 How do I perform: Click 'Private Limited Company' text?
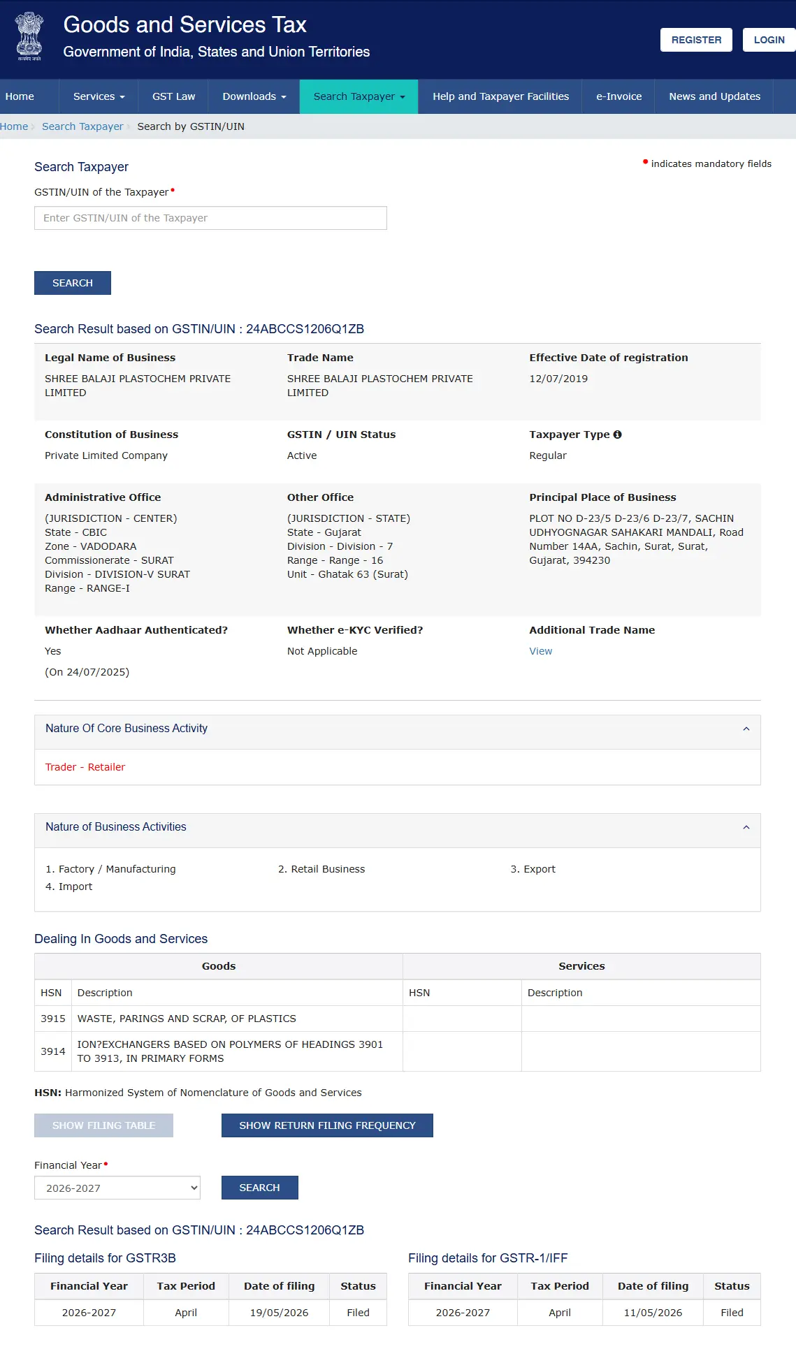point(106,455)
